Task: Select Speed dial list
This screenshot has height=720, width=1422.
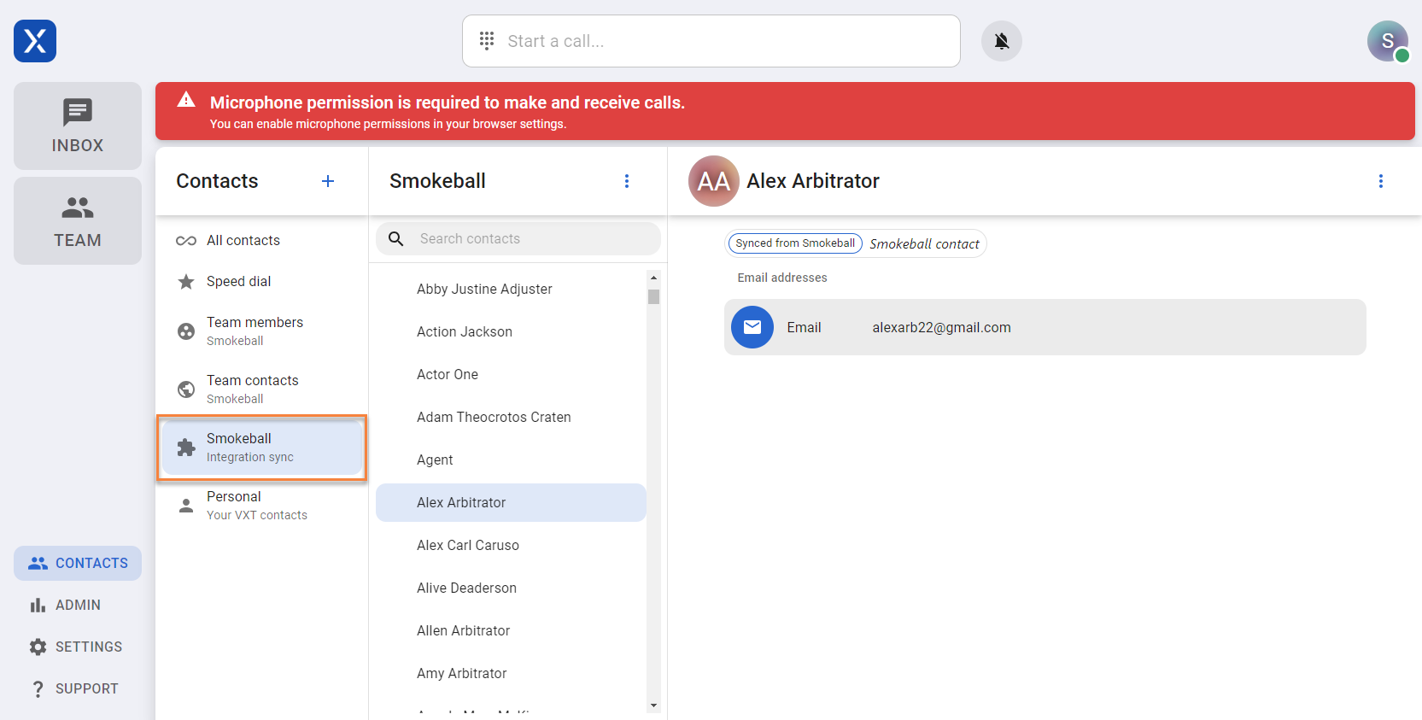Action: coord(261,281)
